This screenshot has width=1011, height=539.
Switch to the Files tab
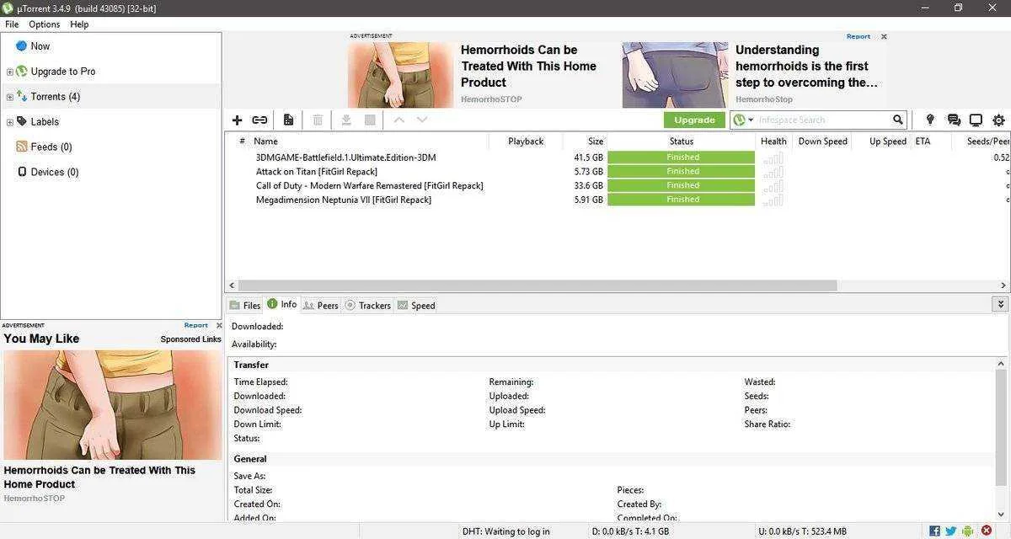point(245,306)
